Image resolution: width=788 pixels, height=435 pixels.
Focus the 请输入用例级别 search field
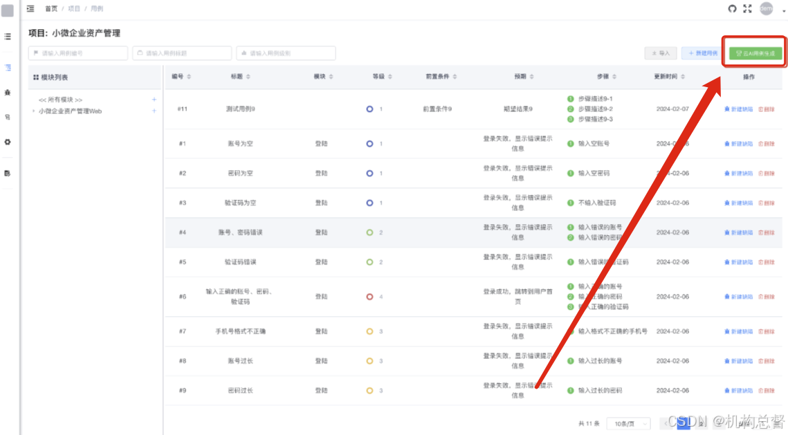coord(286,53)
